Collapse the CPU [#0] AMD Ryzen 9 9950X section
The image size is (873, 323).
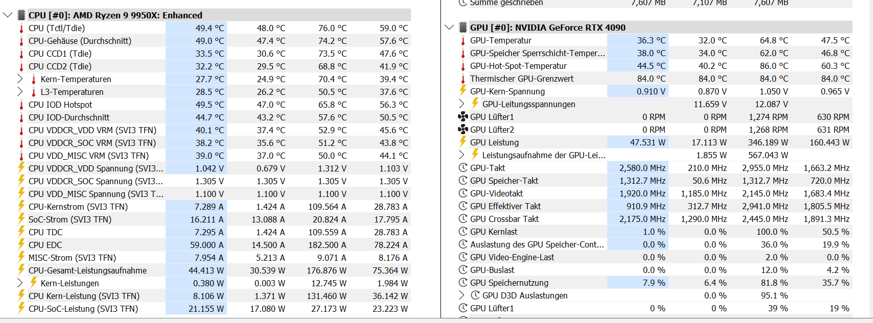coord(8,15)
